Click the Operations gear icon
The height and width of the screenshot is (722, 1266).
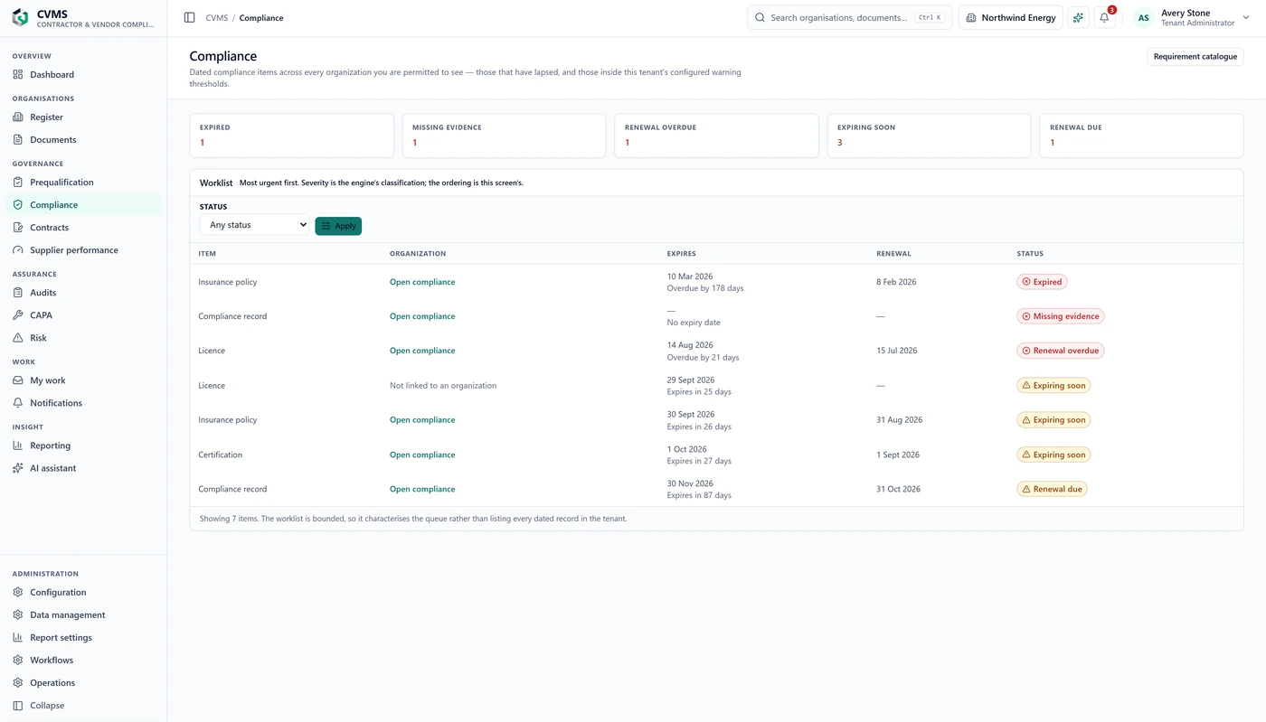pyautogui.click(x=18, y=683)
